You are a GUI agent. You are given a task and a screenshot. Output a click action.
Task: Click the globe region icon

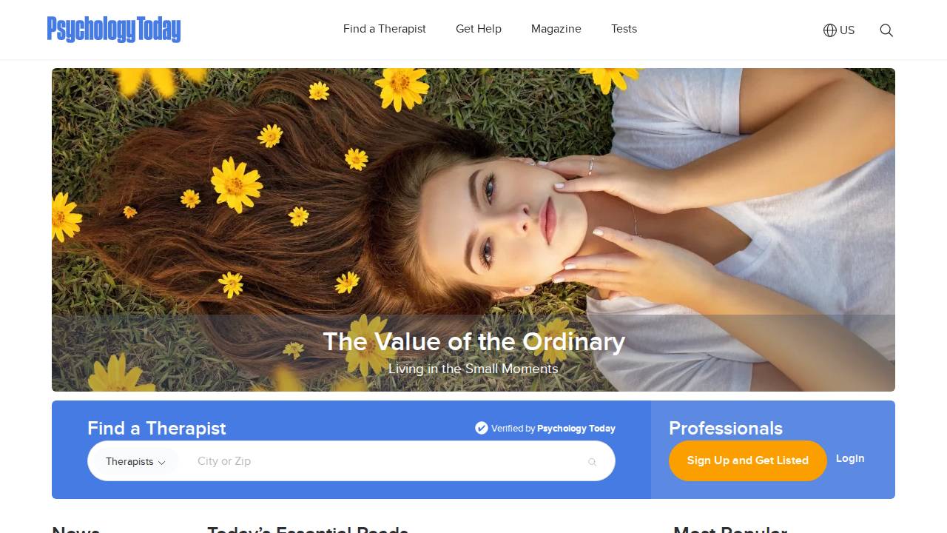point(830,30)
